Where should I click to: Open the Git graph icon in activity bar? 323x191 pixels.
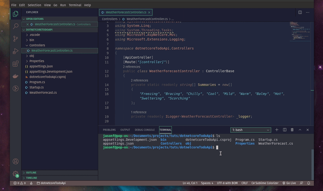(15, 89)
